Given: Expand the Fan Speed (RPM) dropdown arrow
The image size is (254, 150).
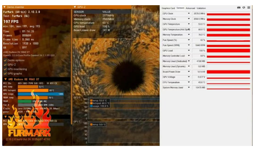Looking at the screenshot, I should pos(189,45).
